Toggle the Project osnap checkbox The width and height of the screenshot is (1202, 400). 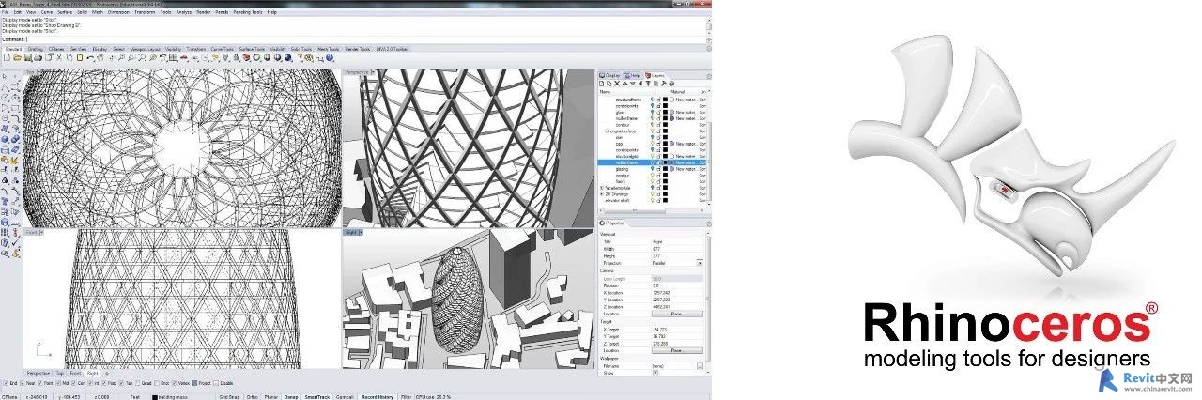(x=194, y=383)
